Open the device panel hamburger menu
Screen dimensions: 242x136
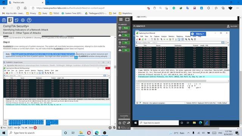[x=121, y=19]
